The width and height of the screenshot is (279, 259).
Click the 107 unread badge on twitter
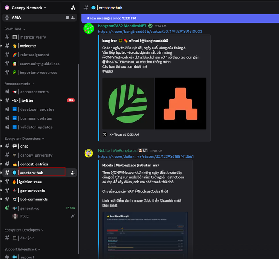[71, 100]
